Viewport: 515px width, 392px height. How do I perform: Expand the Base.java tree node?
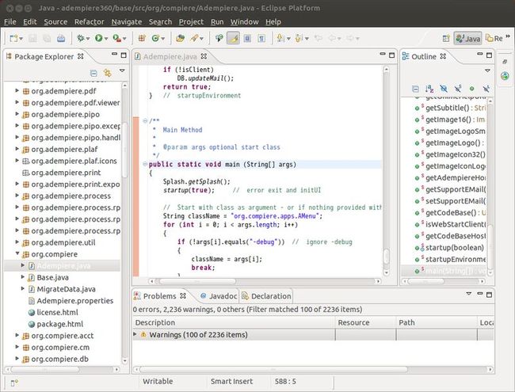(23, 276)
